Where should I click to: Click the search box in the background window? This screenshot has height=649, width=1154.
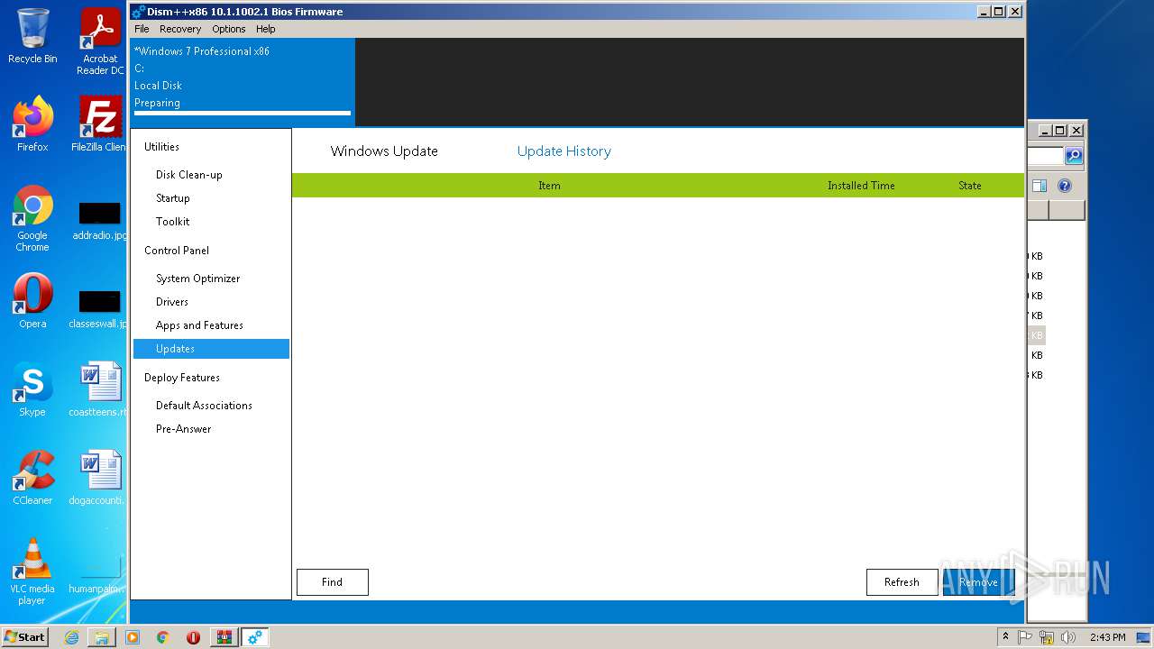pyautogui.click(x=1046, y=156)
